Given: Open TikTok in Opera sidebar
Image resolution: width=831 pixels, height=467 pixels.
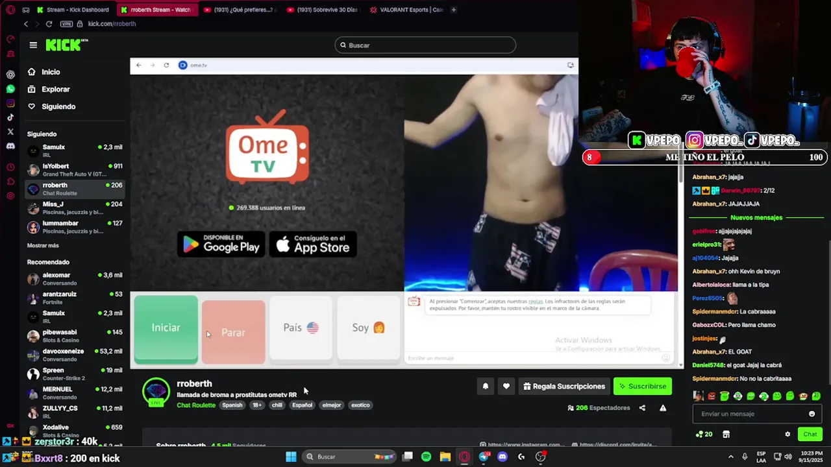Looking at the screenshot, I should click(10, 117).
